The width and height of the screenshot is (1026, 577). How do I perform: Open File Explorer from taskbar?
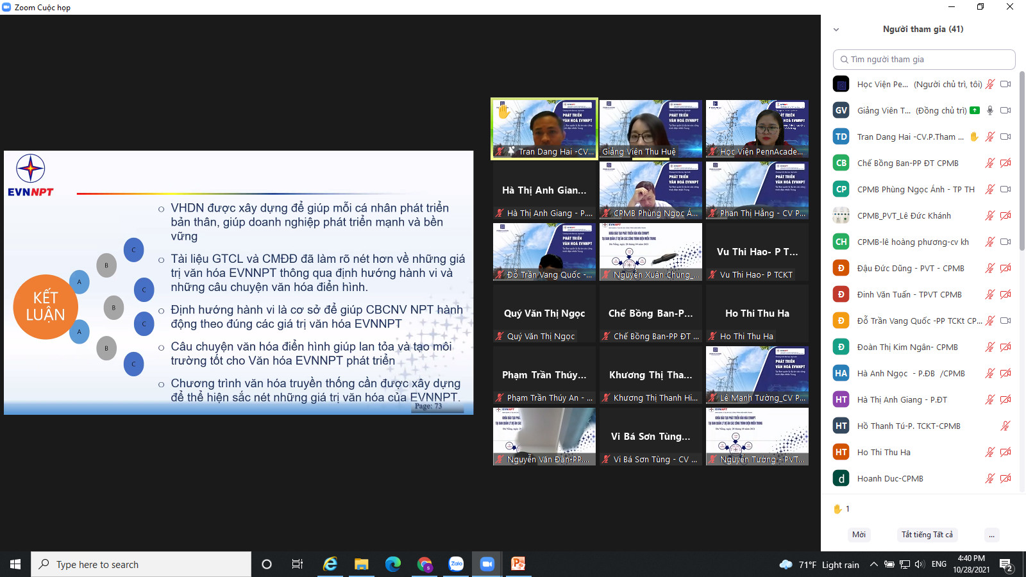(x=361, y=564)
